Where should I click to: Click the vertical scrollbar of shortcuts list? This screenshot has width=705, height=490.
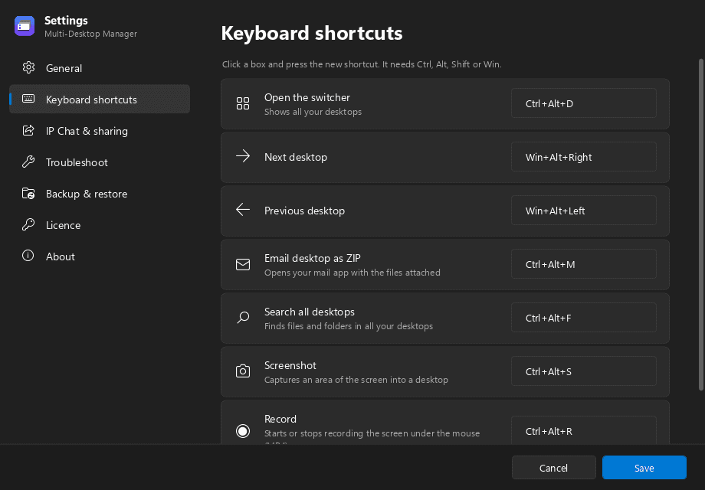pos(700,224)
